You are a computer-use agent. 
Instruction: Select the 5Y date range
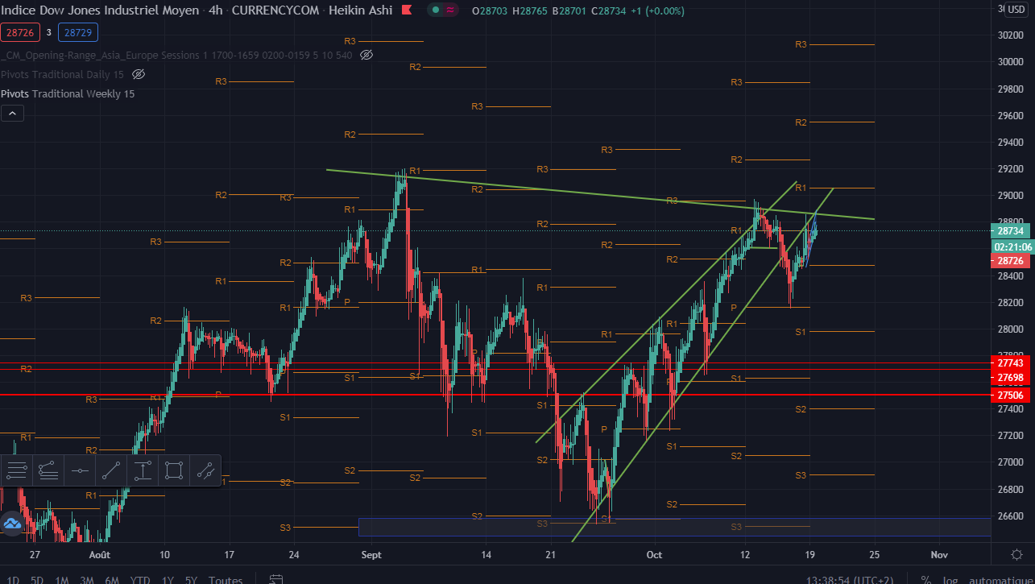(191, 579)
